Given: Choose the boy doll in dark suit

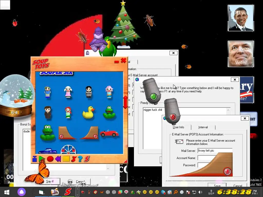Looking at the screenshot, I should click(48, 112).
